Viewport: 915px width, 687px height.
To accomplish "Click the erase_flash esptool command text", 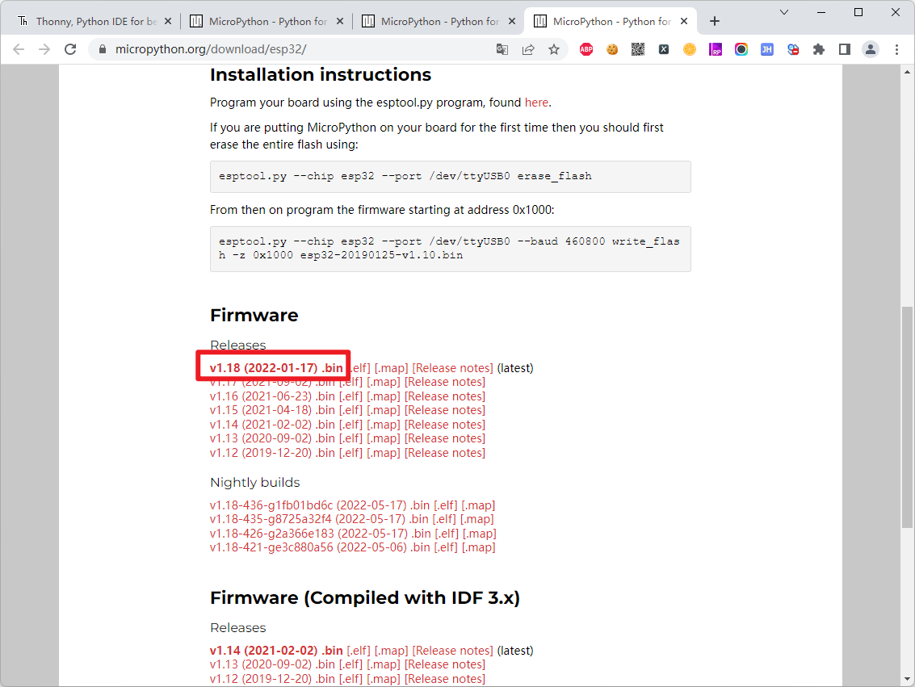I will [405, 176].
